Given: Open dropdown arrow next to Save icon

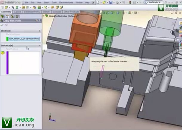Looking at the screenshot, I should pyautogui.click(x=114, y=2).
